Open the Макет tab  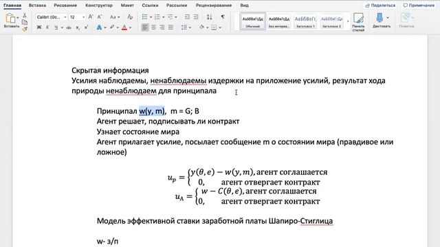(x=127, y=5)
